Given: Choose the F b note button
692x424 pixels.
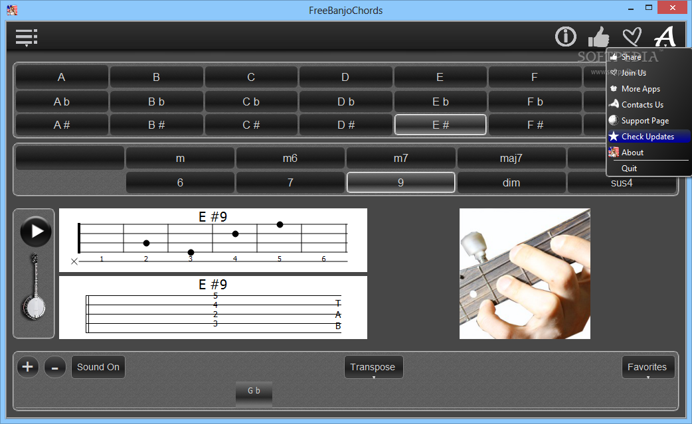Looking at the screenshot, I should 535,102.
